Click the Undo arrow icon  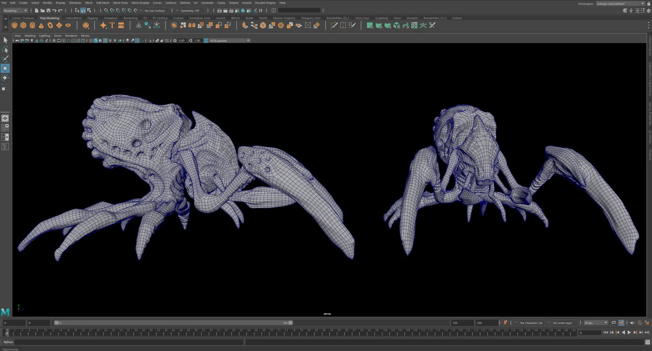tap(54, 11)
